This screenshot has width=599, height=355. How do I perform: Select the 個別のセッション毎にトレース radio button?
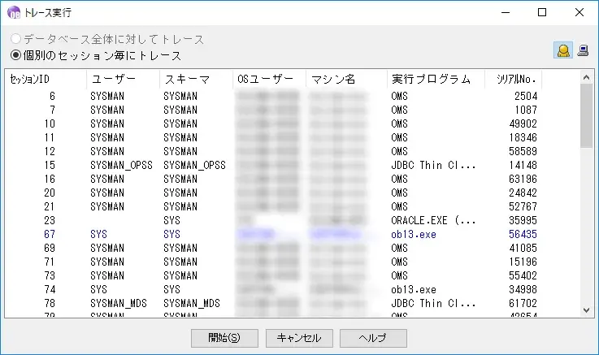click(15, 55)
